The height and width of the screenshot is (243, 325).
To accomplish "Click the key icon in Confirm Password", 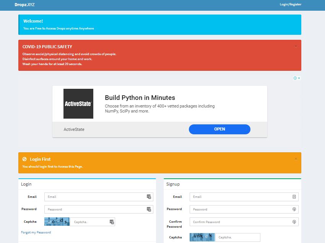I will pyautogui.click(x=294, y=222).
